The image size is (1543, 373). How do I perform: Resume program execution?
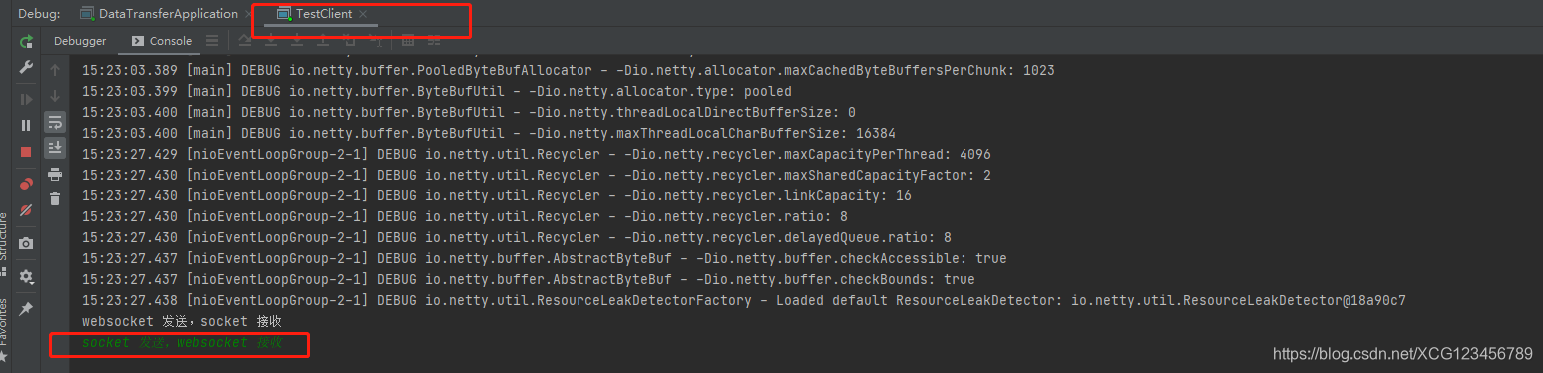[x=26, y=99]
